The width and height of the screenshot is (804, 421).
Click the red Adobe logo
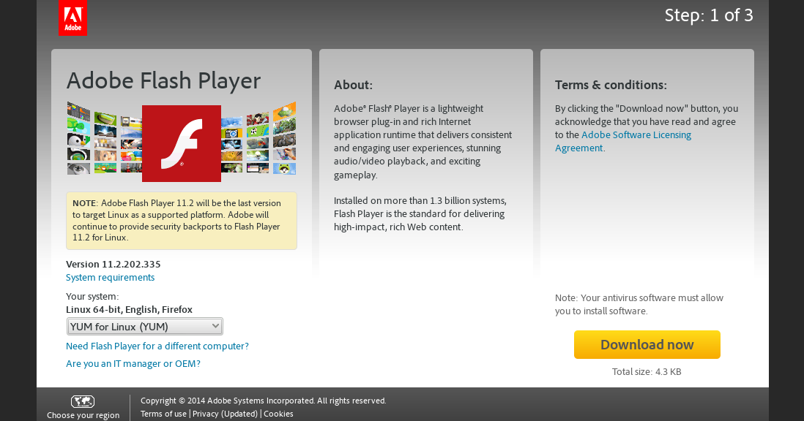click(72, 18)
